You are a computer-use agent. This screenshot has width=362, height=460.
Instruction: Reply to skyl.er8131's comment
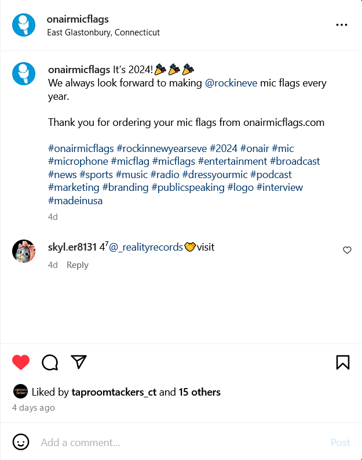click(x=77, y=265)
